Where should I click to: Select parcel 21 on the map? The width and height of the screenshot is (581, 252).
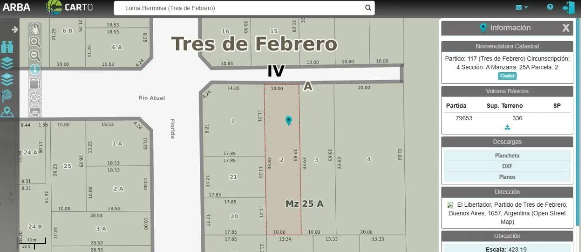pyautogui.click(x=233, y=177)
